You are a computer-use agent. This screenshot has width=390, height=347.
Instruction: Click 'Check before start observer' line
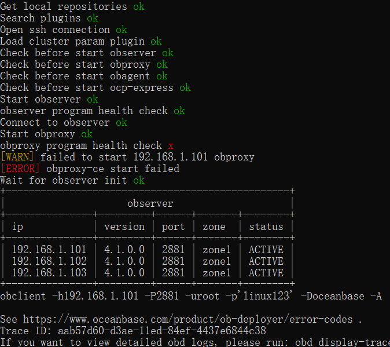(87, 53)
